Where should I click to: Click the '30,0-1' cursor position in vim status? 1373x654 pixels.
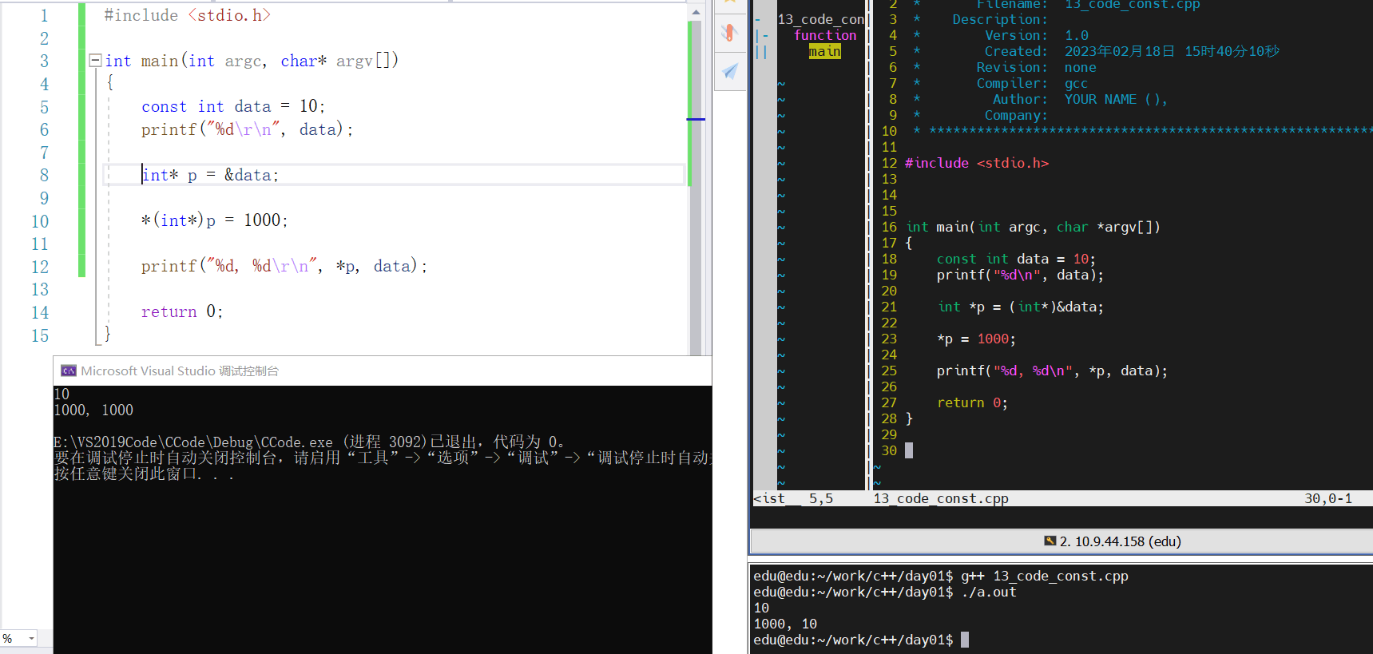coord(1328,498)
